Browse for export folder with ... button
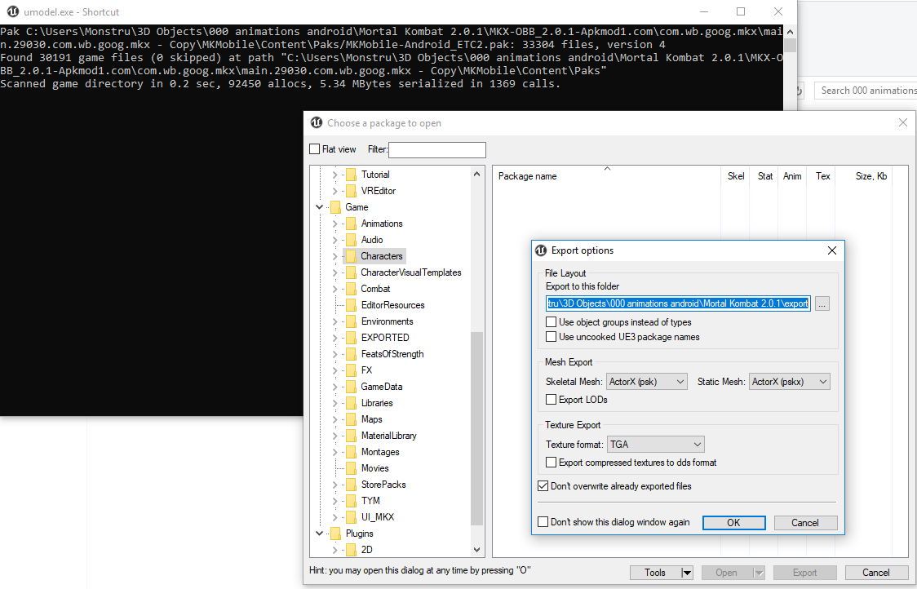 (x=822, y=303)
